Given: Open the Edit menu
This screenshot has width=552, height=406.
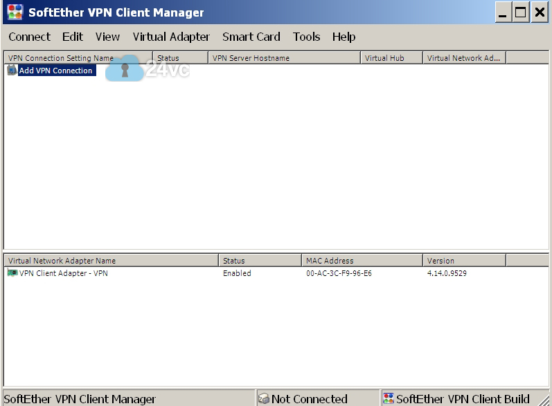Looking at the screenshot, I should pos(73,37).
